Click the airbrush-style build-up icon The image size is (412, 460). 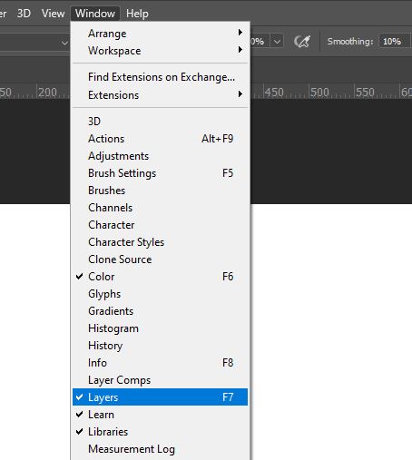coord(302,41)
